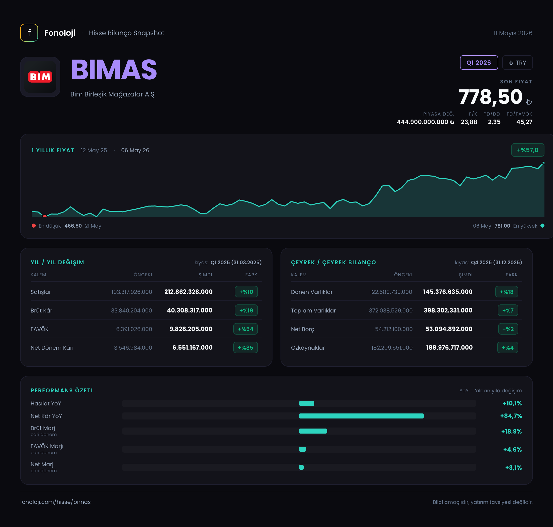553x527 pixels.
Task: Click the 11 Mayıs 2026 date
Action: click(513, 33)
